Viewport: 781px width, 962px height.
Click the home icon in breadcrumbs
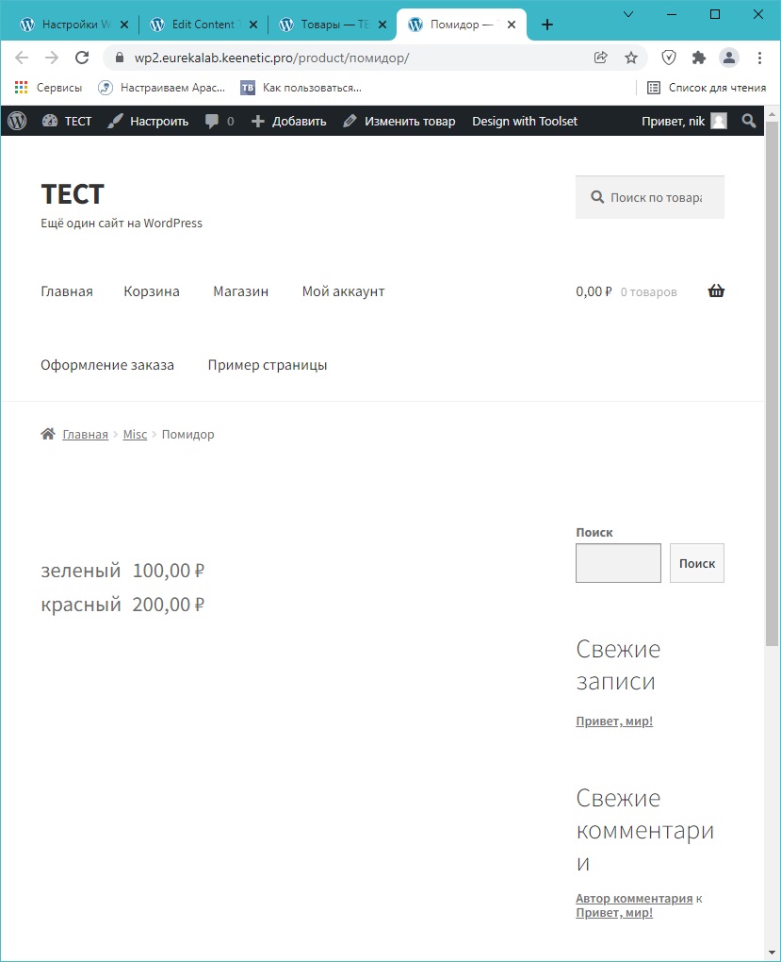point(48,434)
